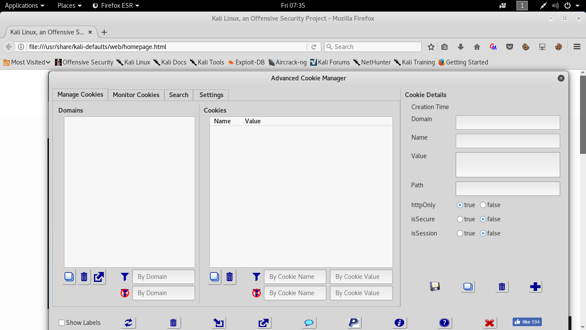Save cookie with the floppy disk icon
The height and width of the screenshot is (330, 586).
[x=435, y=287]
